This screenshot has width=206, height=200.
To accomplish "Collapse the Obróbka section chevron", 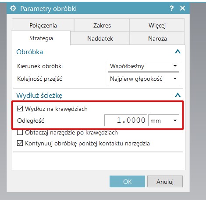I will coord(178,52).
